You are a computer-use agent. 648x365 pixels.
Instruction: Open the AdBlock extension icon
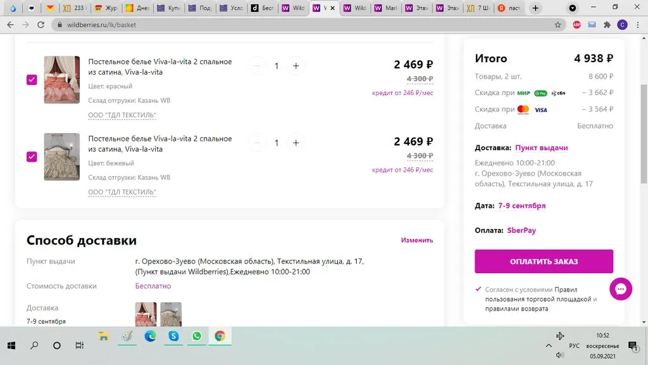click(x=576, y=25)
